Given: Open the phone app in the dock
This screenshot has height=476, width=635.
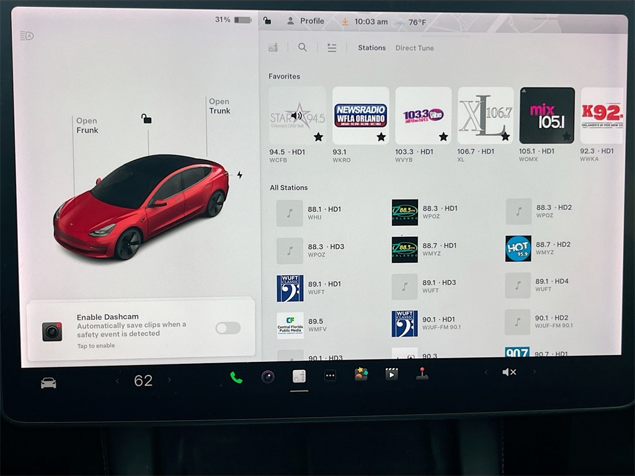Looking at the screenshot, I should pos(236,377).
